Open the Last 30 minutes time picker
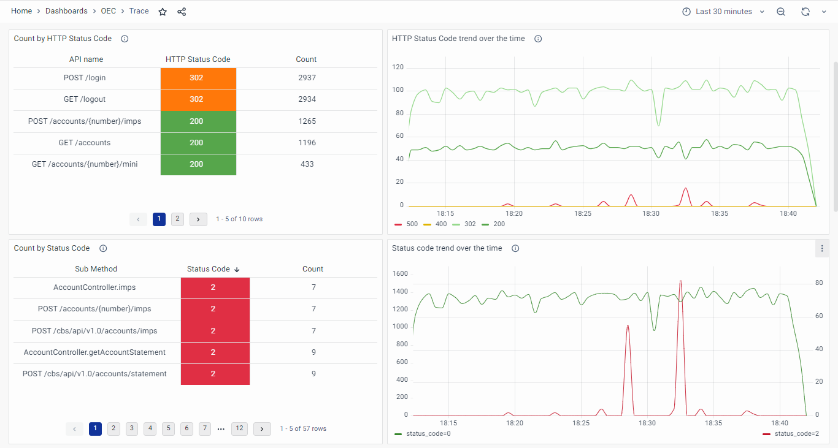The height and width of the screenshot is (448, 838). coord(723,12)
